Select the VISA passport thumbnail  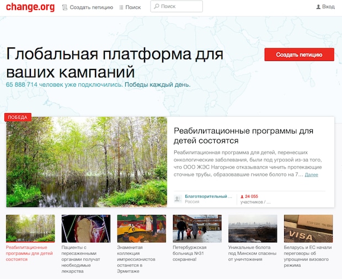click(308, 229)
